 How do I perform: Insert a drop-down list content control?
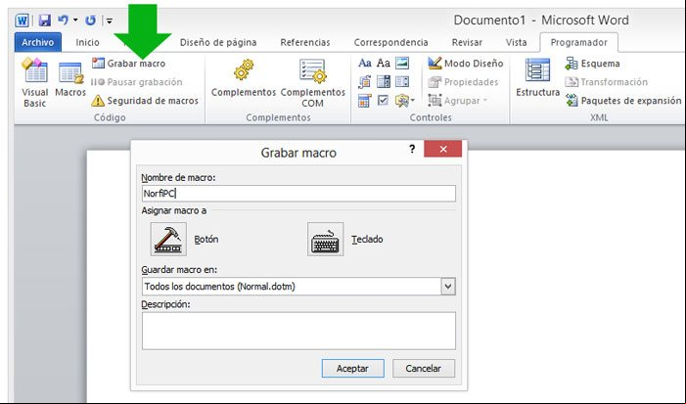402,82
